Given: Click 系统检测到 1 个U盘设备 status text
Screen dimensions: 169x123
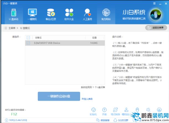Looking at the screenshot, I should point(93,87).
